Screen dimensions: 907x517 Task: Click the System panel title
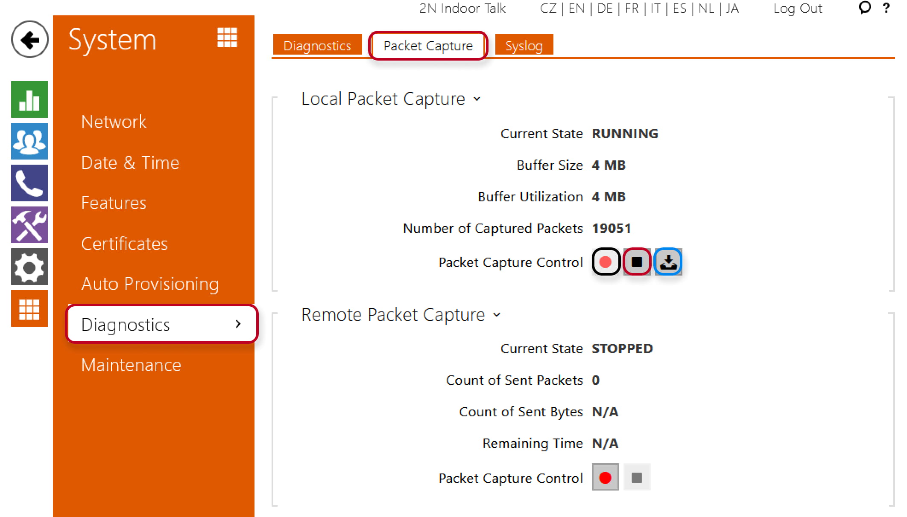pos(112,40)
